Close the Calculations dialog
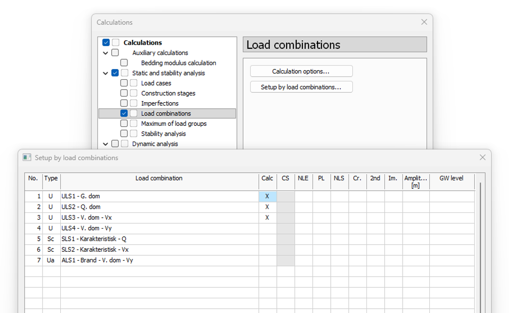 point(424,21)
